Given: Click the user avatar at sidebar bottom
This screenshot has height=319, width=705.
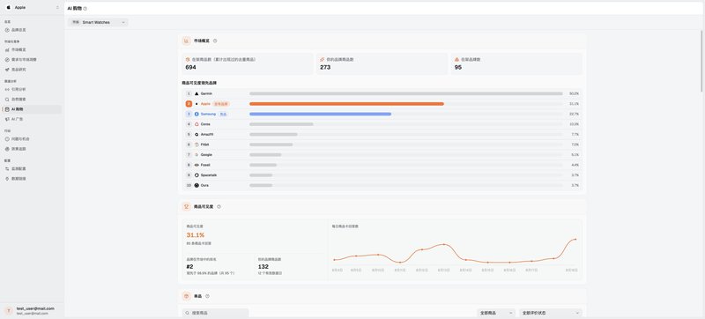Looking at the screenshot, I should point(8,310).
